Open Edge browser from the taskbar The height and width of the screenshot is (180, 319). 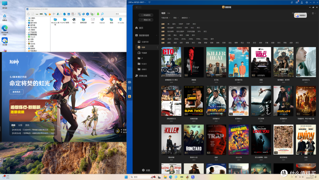171,177
